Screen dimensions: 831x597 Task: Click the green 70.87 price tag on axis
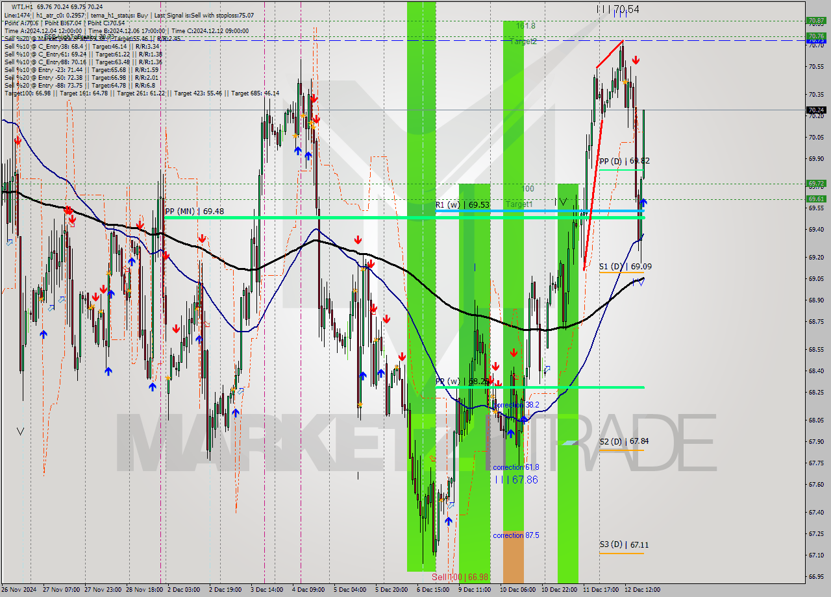(x=817, y=21)
